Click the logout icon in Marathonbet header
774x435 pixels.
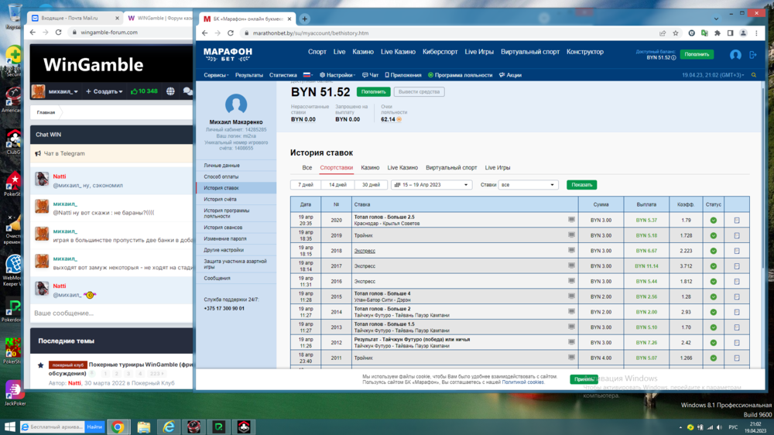(754, 55)
